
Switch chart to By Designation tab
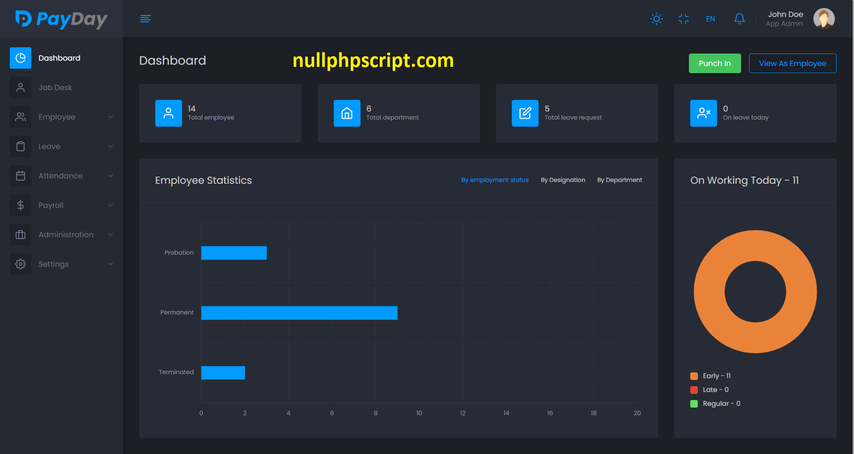coord(563,180)
